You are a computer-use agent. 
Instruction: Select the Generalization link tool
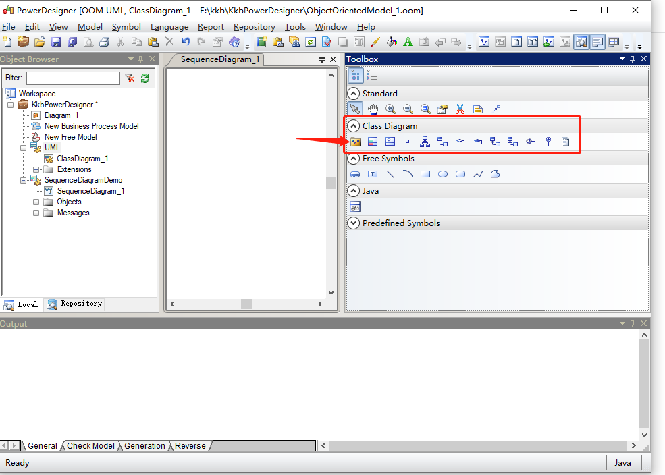coord(423,142)
